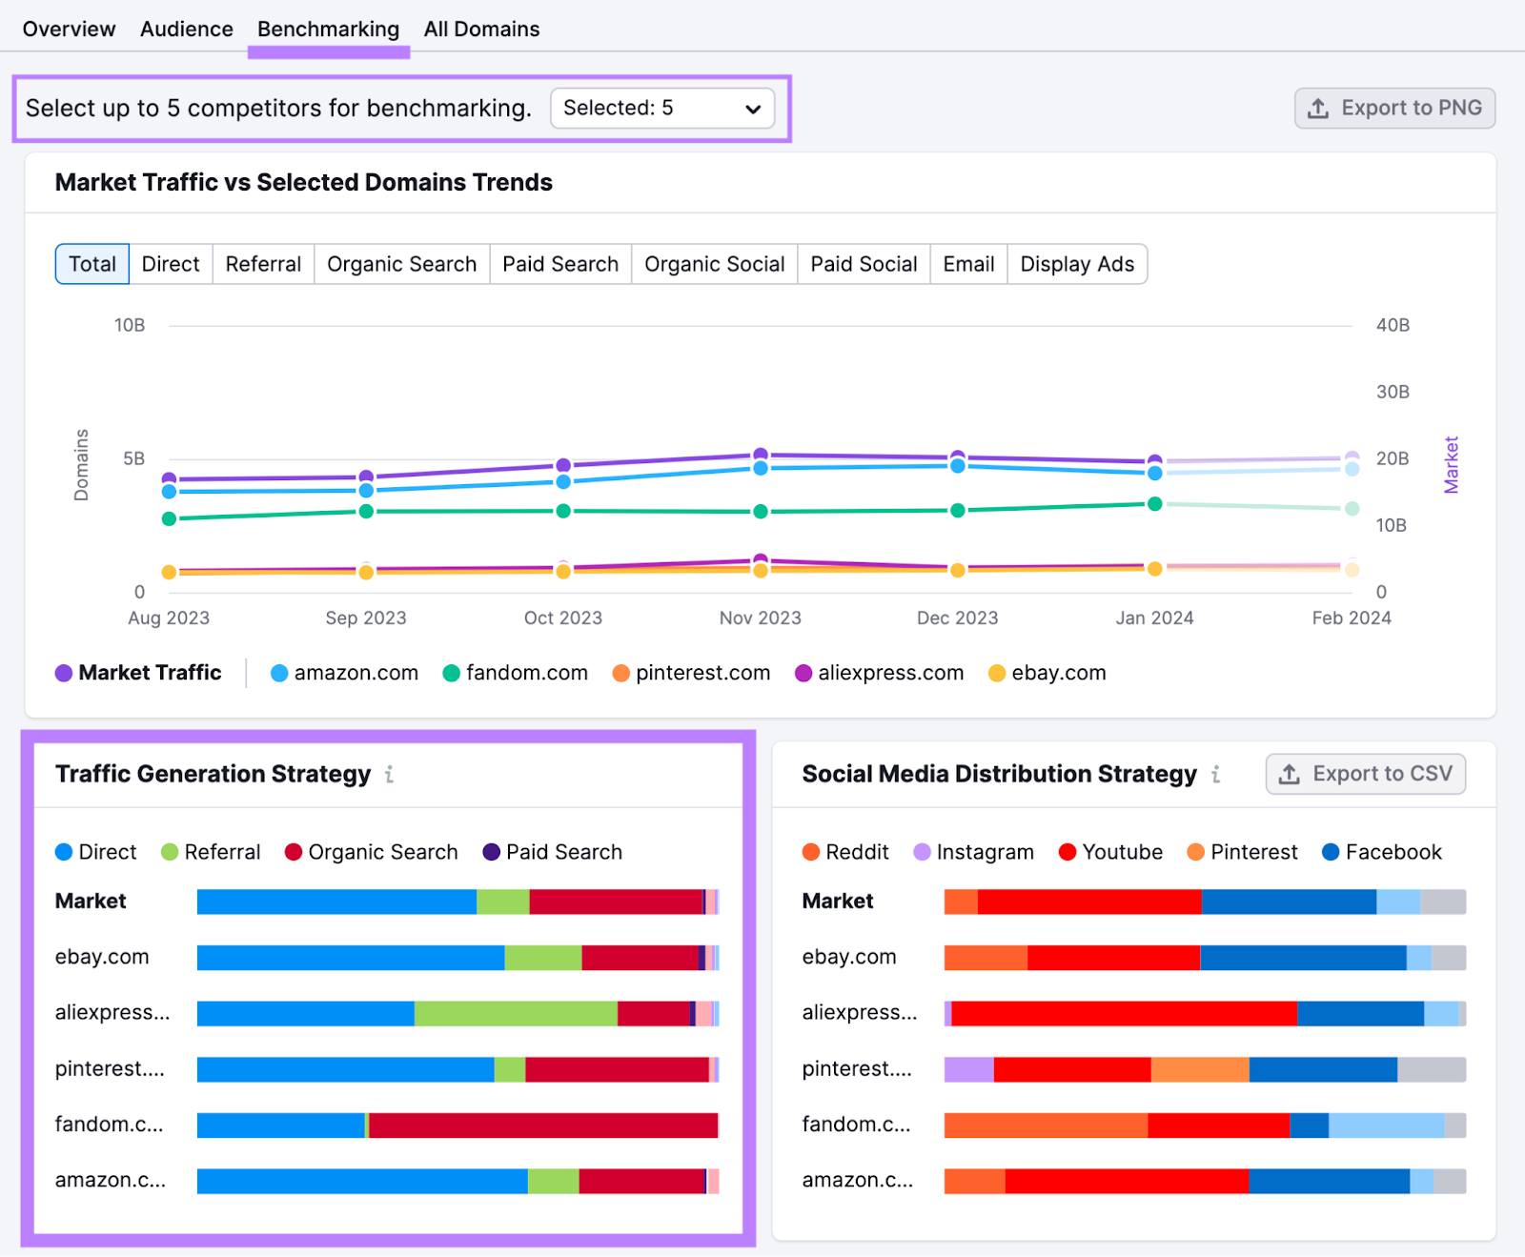Click the export icon inside Export to CSV
Image resolution: width=1525 pixels, height=1257 pixels.
[x=1289, y=774]
